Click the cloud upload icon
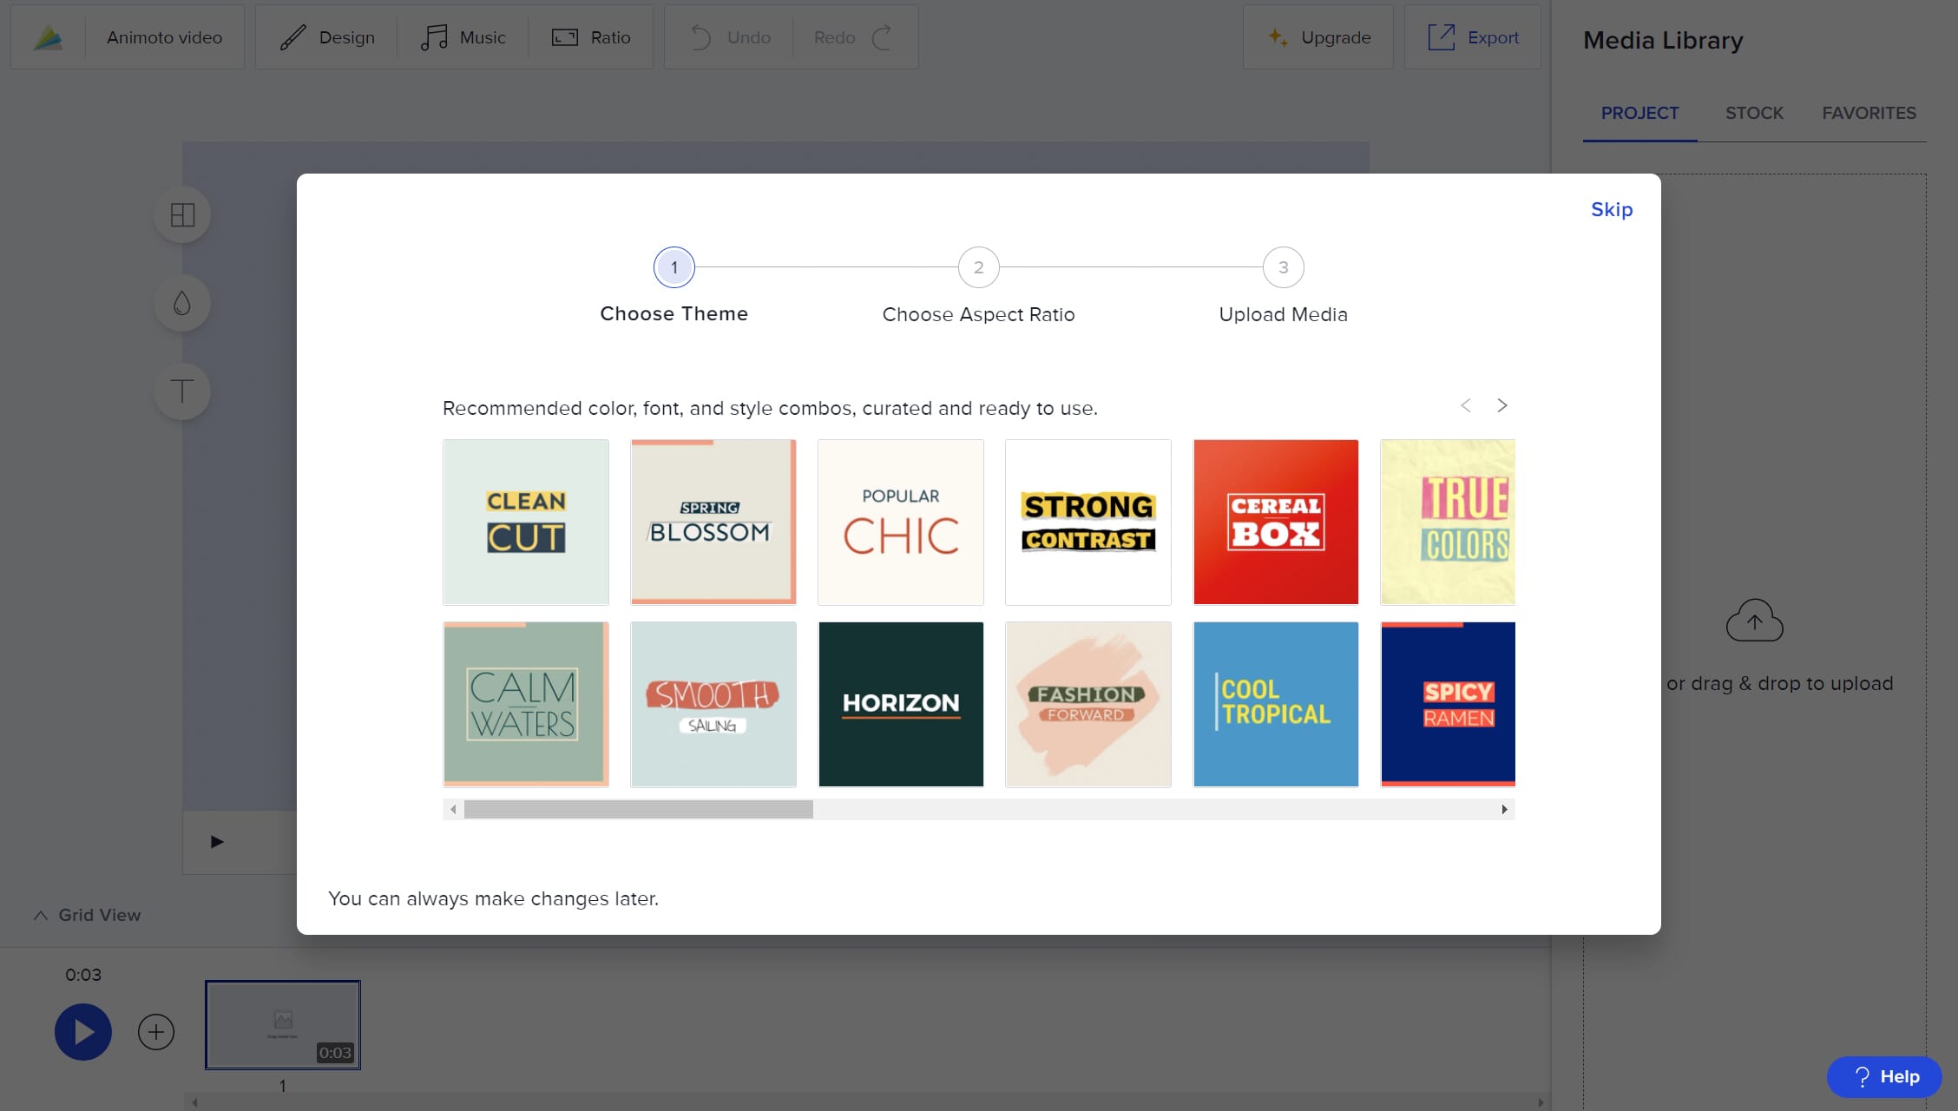Image resolution: width=1958 pixels, height=1111 pixels. coord(1754,620)
